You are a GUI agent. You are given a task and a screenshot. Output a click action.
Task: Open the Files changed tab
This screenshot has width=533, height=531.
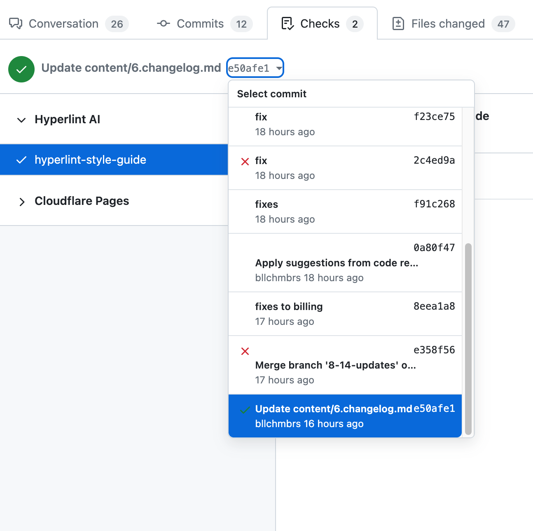[x=448, y=23]
